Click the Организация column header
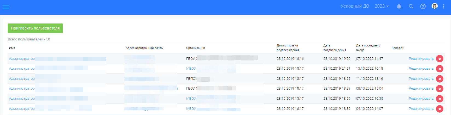 196,48
